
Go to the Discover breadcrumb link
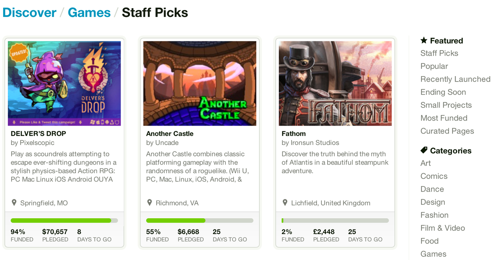point(29,12)
